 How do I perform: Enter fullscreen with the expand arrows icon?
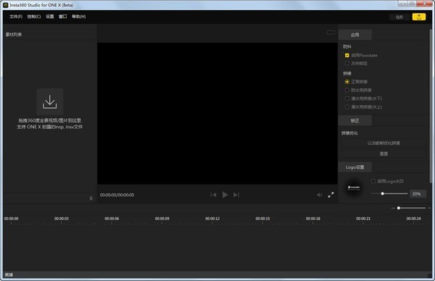click(x=331, y=195)
